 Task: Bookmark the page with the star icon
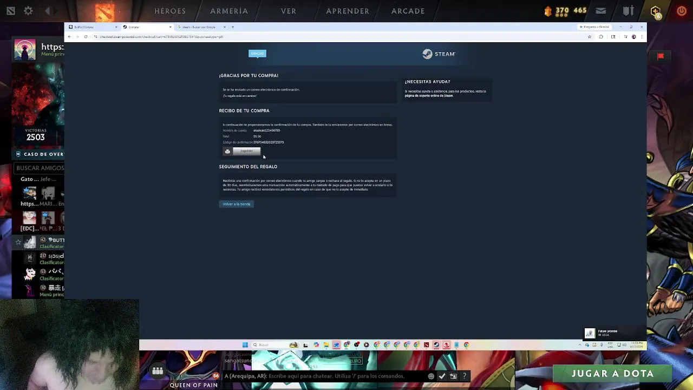pyautogui.click(x=590, y=37)
